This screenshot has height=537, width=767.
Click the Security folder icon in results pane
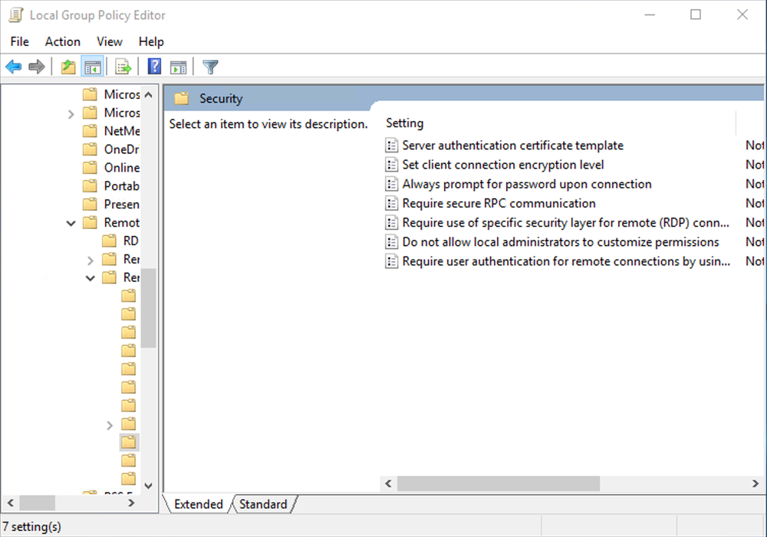pyautogui.click(x=182, y=98)
